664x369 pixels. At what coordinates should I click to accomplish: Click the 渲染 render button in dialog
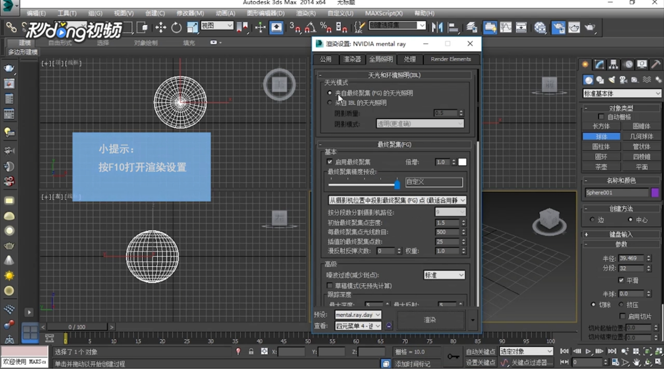pos(430,320)
